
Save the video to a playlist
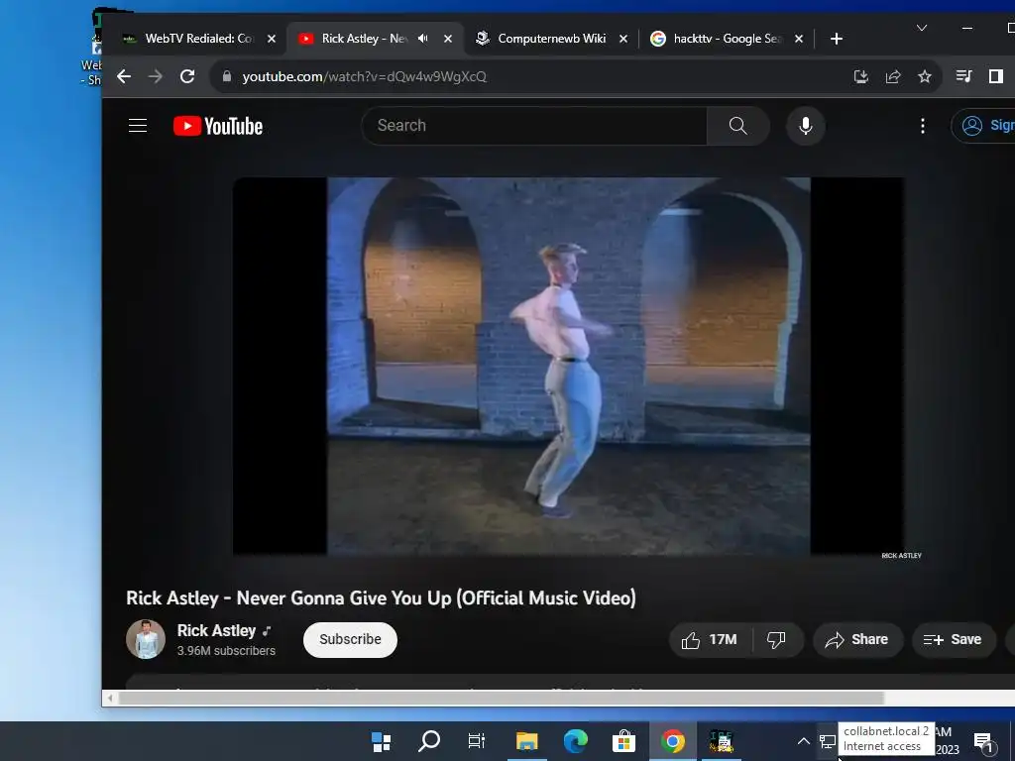tap(953, 639)
